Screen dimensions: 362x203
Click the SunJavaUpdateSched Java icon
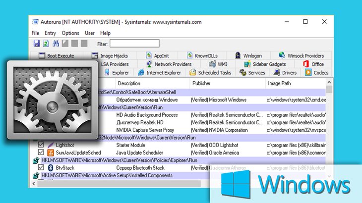coord(50,152)
